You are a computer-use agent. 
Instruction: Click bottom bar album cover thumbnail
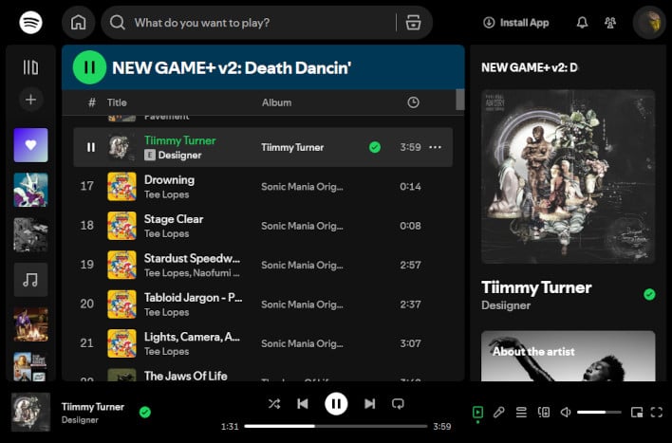pos(30,412)
